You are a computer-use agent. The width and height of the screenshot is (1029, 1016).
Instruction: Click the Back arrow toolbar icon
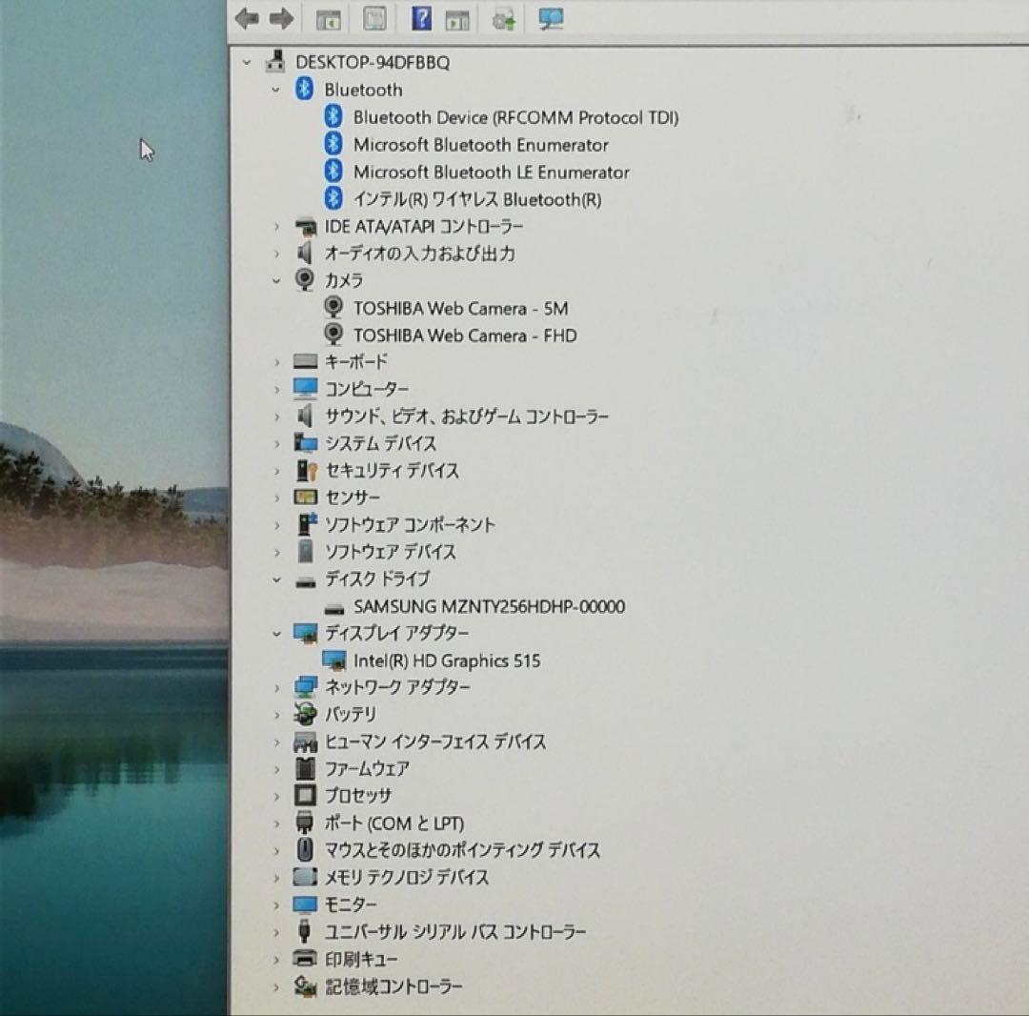point(247,19)
